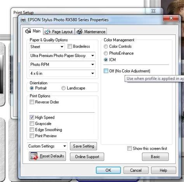Viewport: 184px width, 182px height.
Task: Switch to the Main tab
Action: (33, 31)
